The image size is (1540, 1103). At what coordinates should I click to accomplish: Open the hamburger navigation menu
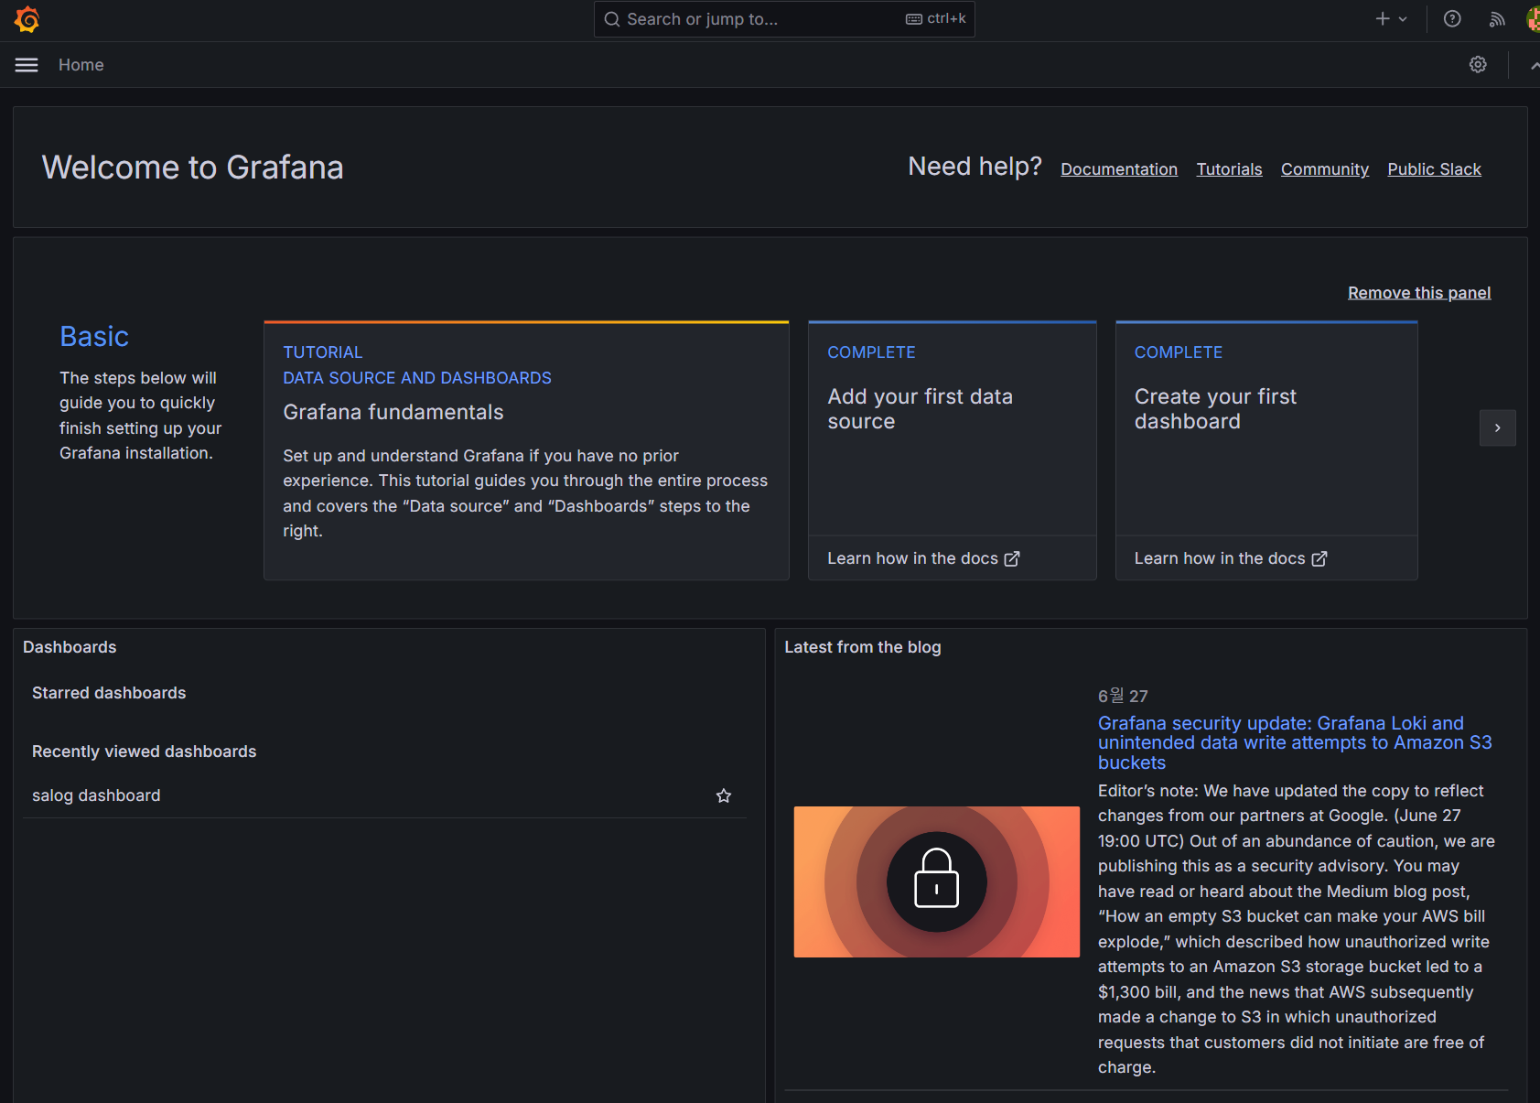pos(27,65)
